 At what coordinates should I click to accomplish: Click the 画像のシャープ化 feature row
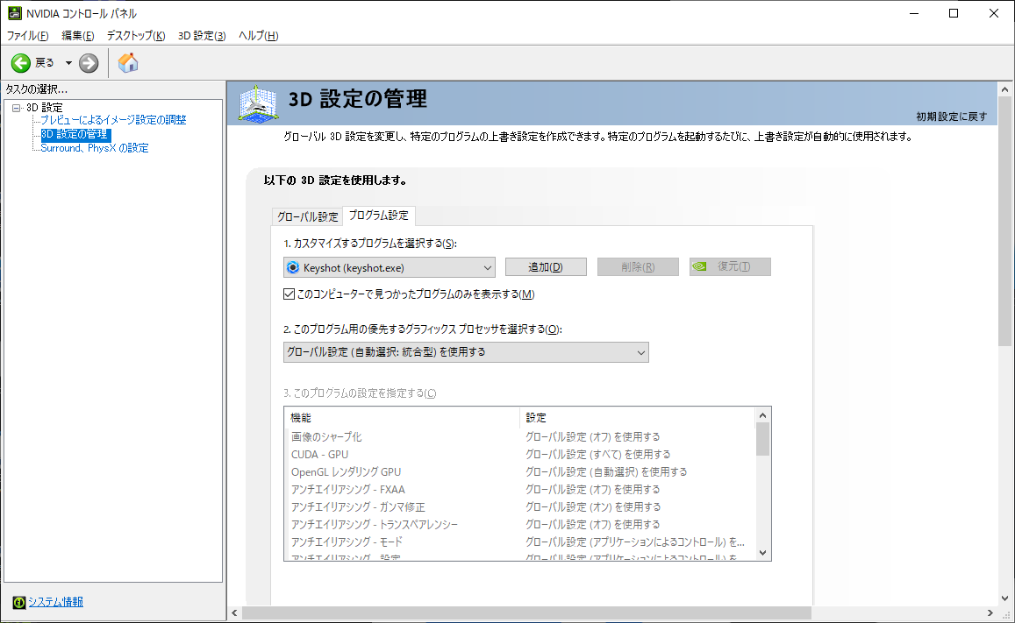pos(520,437)
